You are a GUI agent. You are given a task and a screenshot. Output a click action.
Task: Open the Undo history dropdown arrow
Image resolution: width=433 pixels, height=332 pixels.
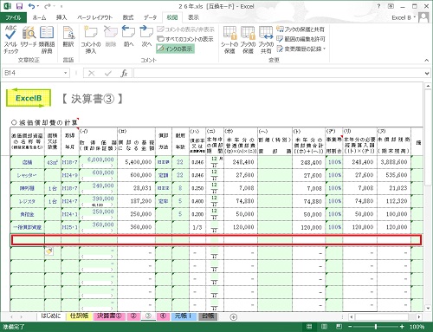click(x=38, y=6)
